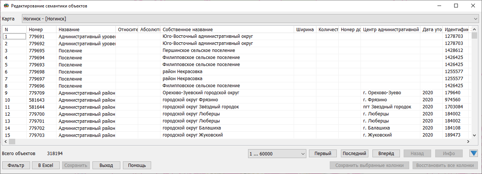Click городской округ Жуковский cell
Image resolution: width=482 pixels, height=174 pixels.
click(x=227, y=135)
